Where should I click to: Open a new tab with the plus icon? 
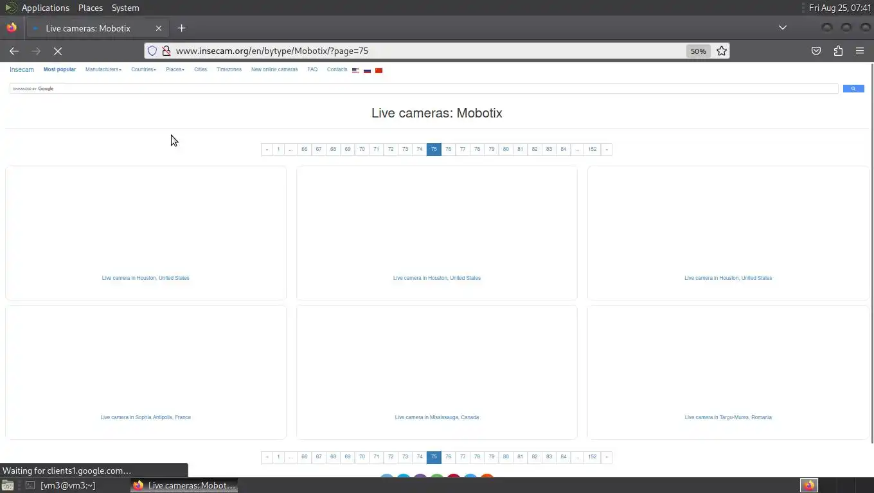click(181, 28)
